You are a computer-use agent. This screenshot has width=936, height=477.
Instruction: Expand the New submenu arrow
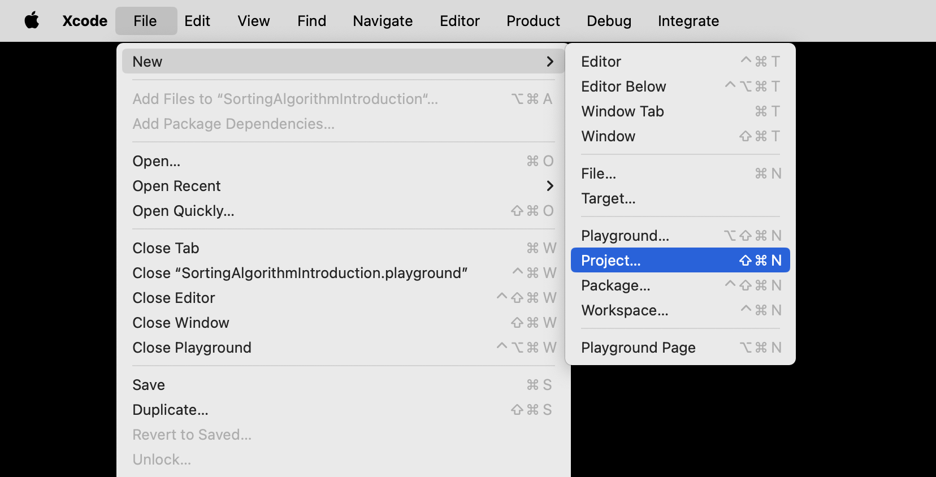point(549,62)
